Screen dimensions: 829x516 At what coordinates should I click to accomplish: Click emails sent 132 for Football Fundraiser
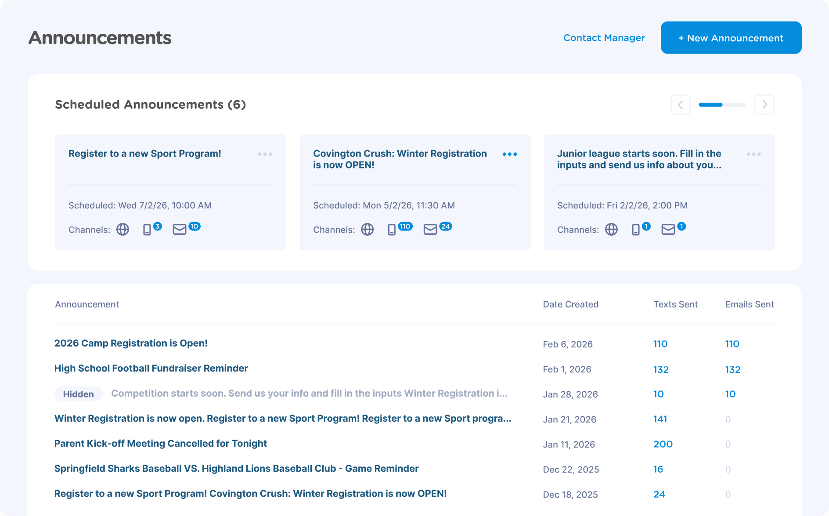point(733,369)
